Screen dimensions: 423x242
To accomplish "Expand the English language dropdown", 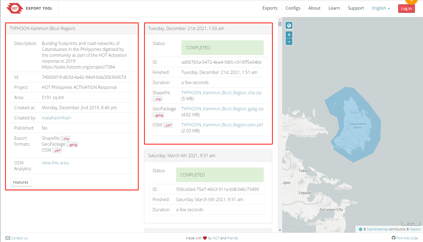I will click(x=381, y=8).
